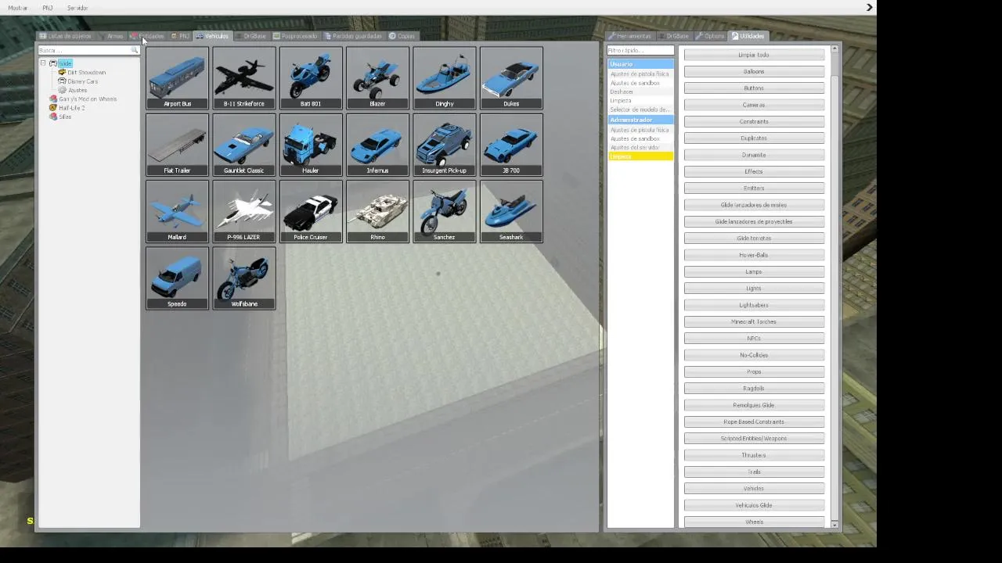This screenshot has height=563, width=1002.
Task: Select Half-Life 2 vehicle category
Action: coord(71,108)
